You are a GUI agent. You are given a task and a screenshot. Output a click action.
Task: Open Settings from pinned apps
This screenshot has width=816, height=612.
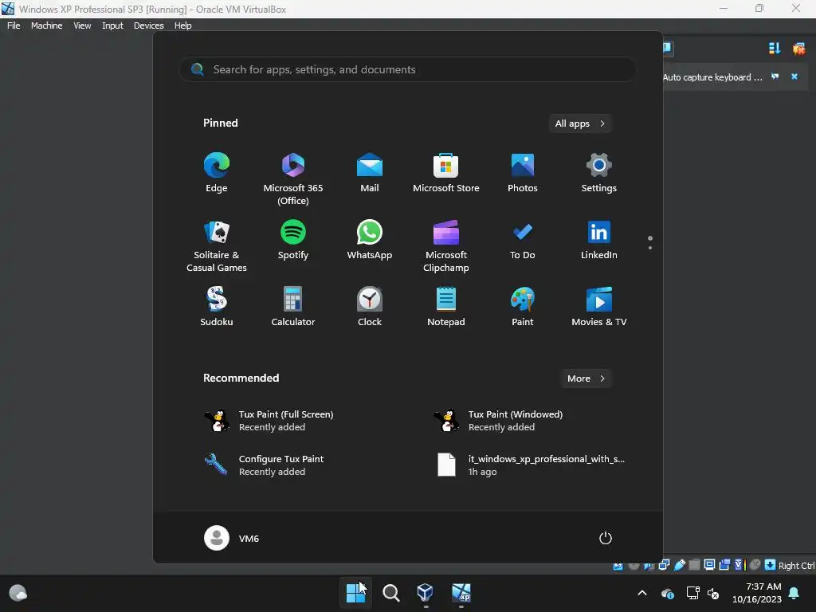599,173
